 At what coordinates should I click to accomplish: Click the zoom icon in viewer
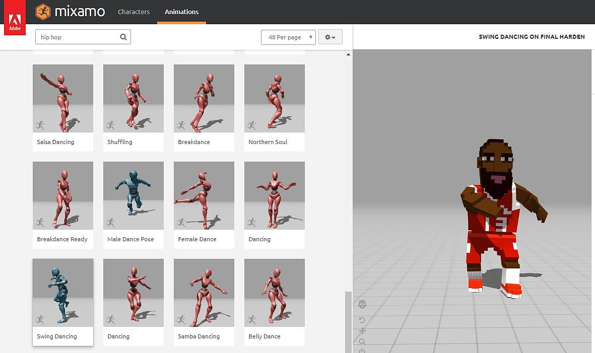coord(362,341)
